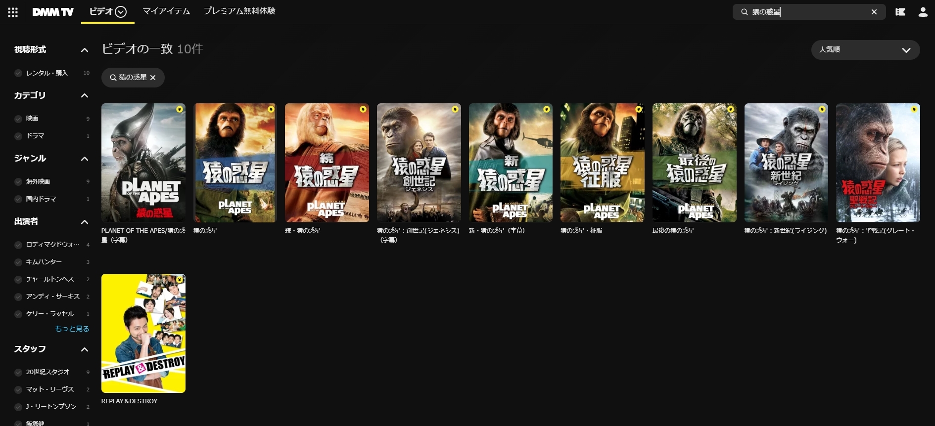Check the キムハンター cast filter
Viewport: 935px width, 426px height.
click(18, 262)
